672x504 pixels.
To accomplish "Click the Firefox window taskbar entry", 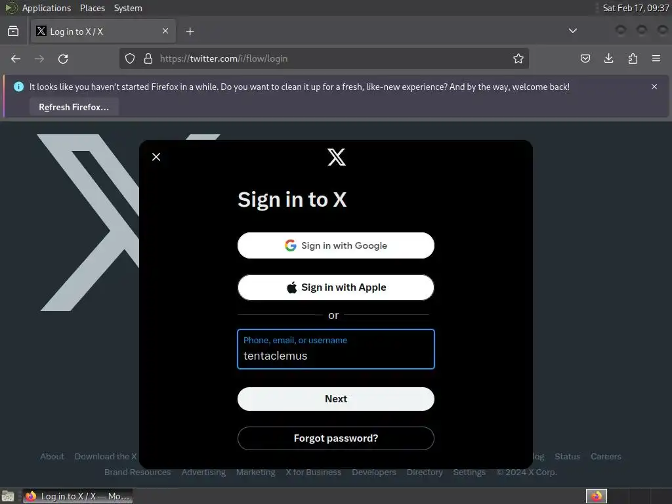I will (77, 496).
